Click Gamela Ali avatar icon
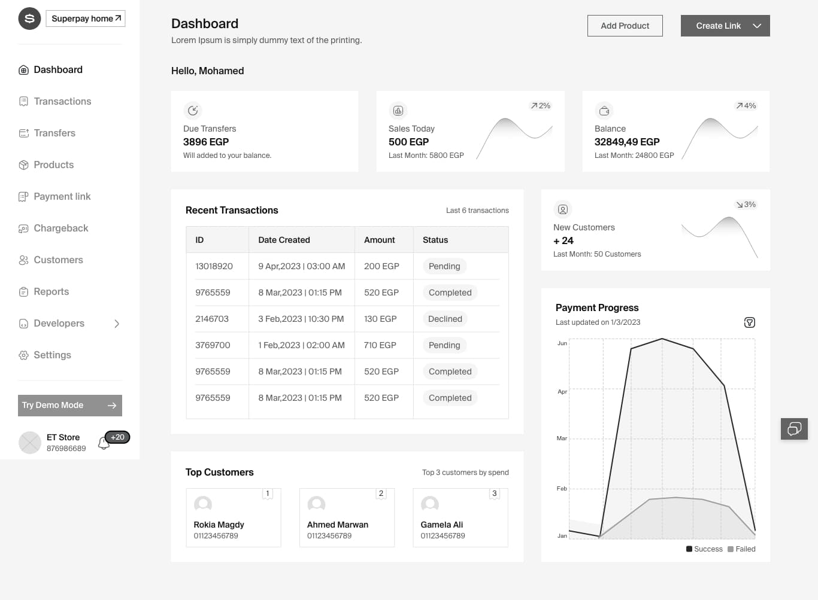Screen dimensions: 818x600 tap(430, 504)
